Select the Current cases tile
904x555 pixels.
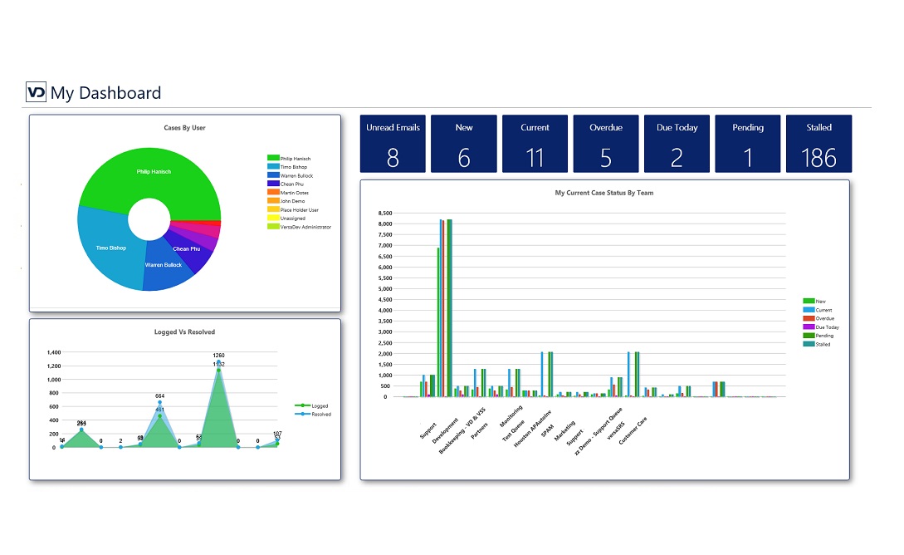tap(535, 144)
